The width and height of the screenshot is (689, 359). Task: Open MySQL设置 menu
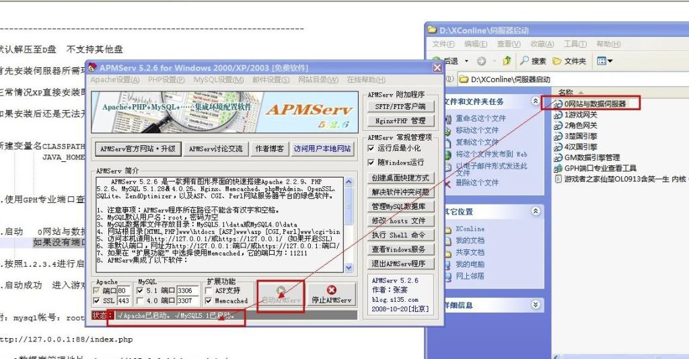pos(219,79)
